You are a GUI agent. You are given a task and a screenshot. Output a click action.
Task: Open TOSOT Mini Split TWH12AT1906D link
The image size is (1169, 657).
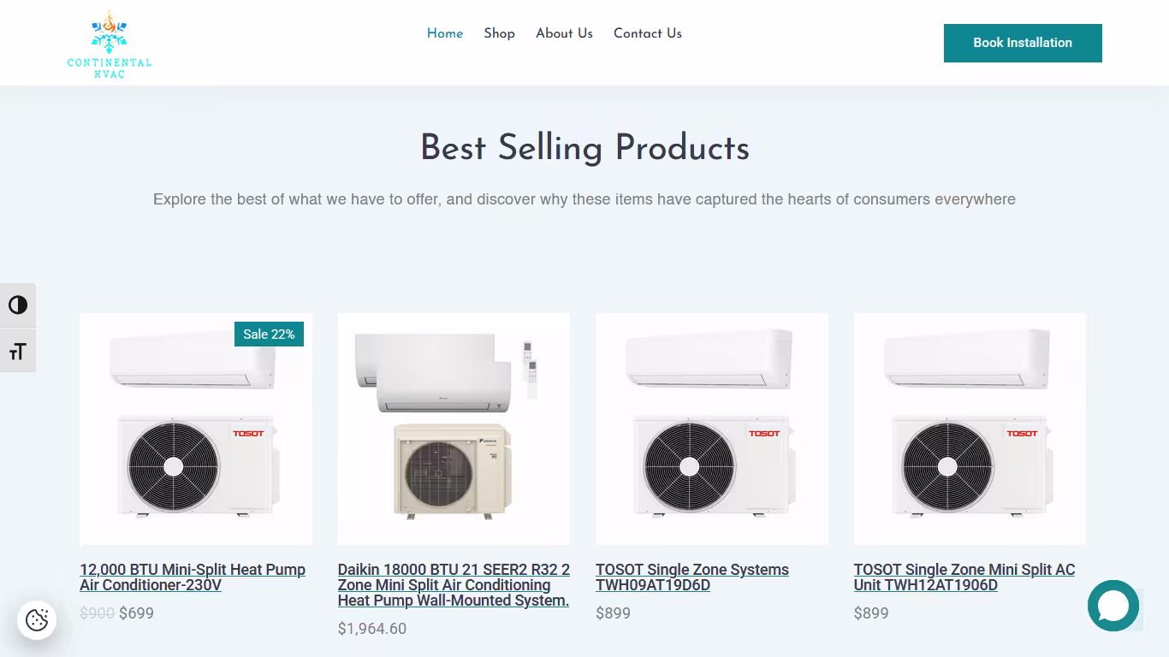click(x=964, y=577)
